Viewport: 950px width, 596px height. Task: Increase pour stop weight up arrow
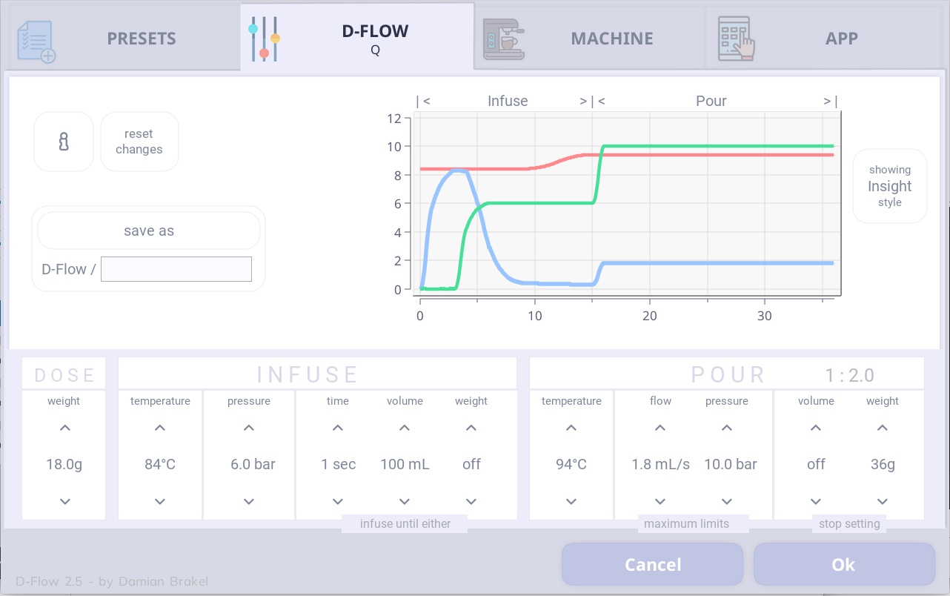pyautogui.click(x=882, y=428)
